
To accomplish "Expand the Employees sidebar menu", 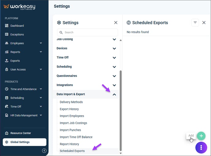I will [41, 43].
